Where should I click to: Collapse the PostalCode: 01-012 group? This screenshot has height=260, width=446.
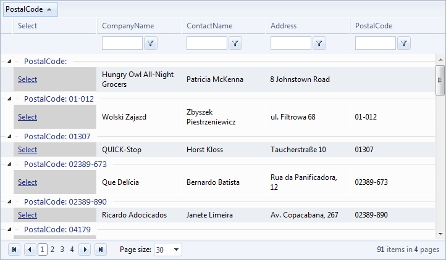9,99
